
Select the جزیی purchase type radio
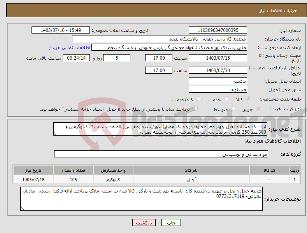coord(258,109)
